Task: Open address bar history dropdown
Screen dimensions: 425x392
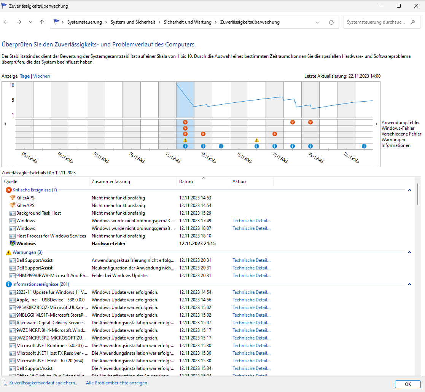Action: 317,22
